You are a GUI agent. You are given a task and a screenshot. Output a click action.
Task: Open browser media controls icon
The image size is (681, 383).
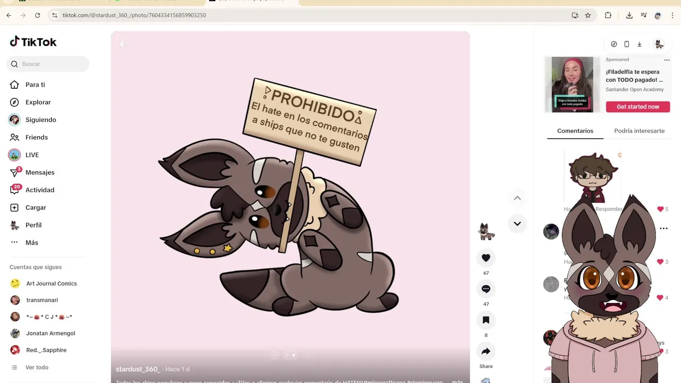[644, 15]
